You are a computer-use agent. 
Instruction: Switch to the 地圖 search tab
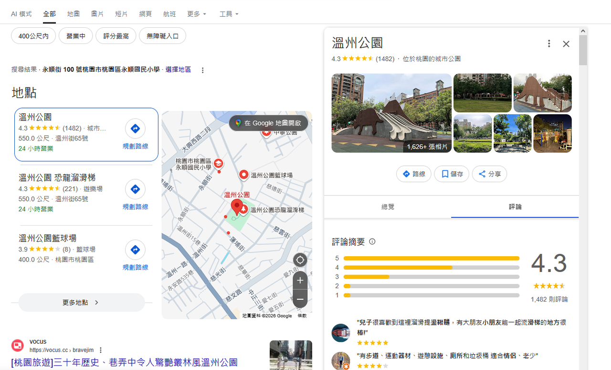coord(74,14)
